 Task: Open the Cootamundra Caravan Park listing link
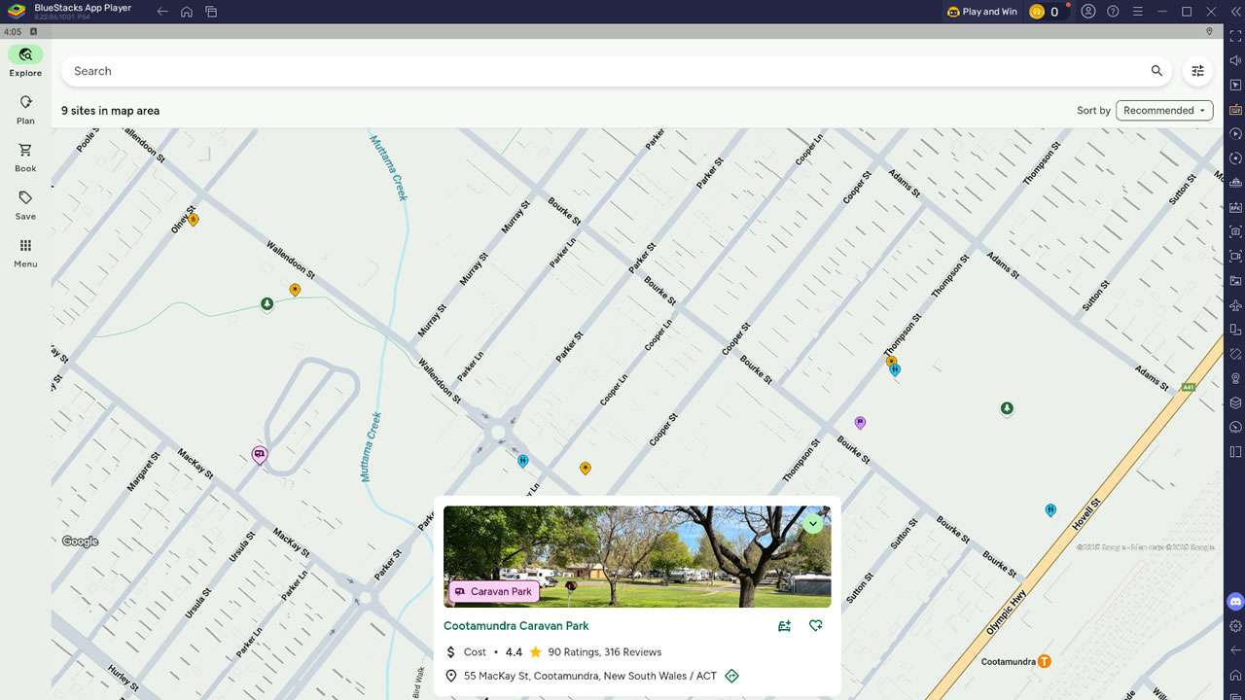[516, 626]
